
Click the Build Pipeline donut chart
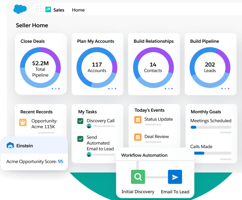click(210, 68)
